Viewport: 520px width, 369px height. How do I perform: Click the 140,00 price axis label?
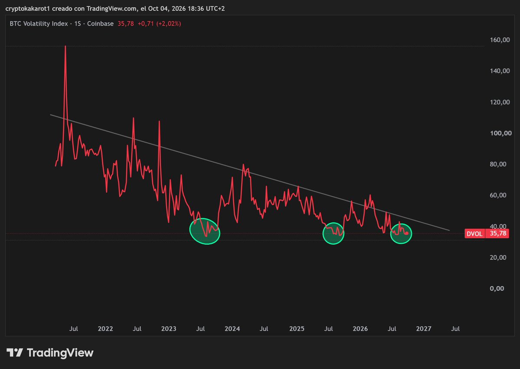coord(500,71)
